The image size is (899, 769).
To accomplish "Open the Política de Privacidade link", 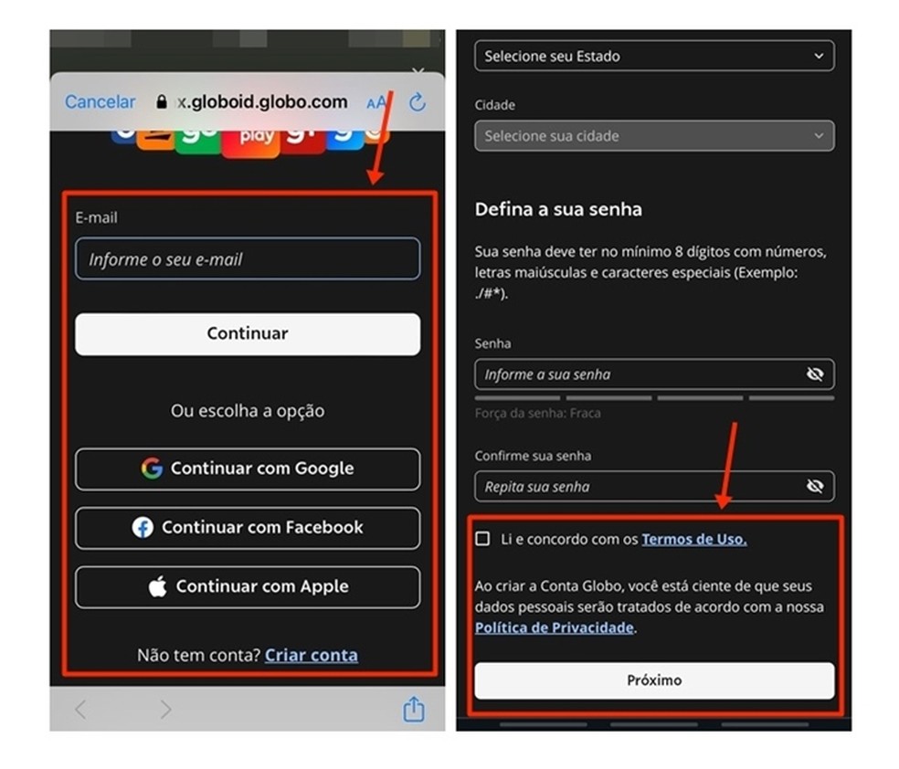I will click(x=555, y=627).
